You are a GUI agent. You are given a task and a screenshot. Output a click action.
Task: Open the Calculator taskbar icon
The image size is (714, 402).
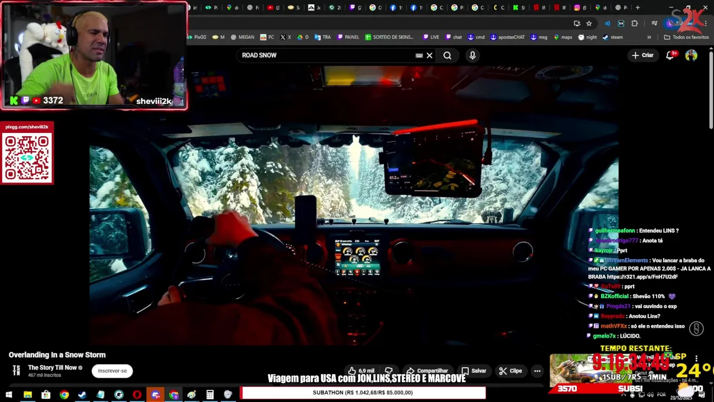pyautogui.click(x=210, y=395)
